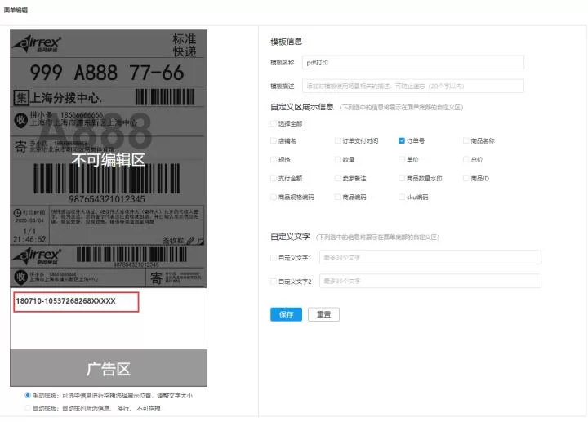Select the sku编码 checkbox

[402, 197]
